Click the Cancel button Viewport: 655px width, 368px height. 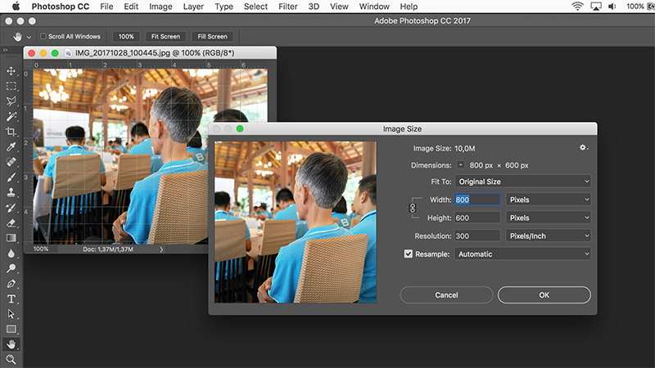tap(446, 294)
